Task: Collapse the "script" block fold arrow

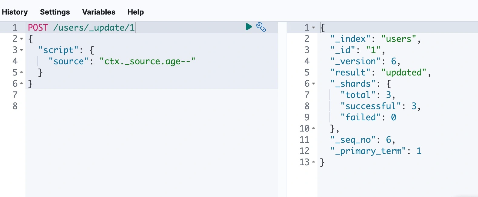Action: click(x=22, y=50)
